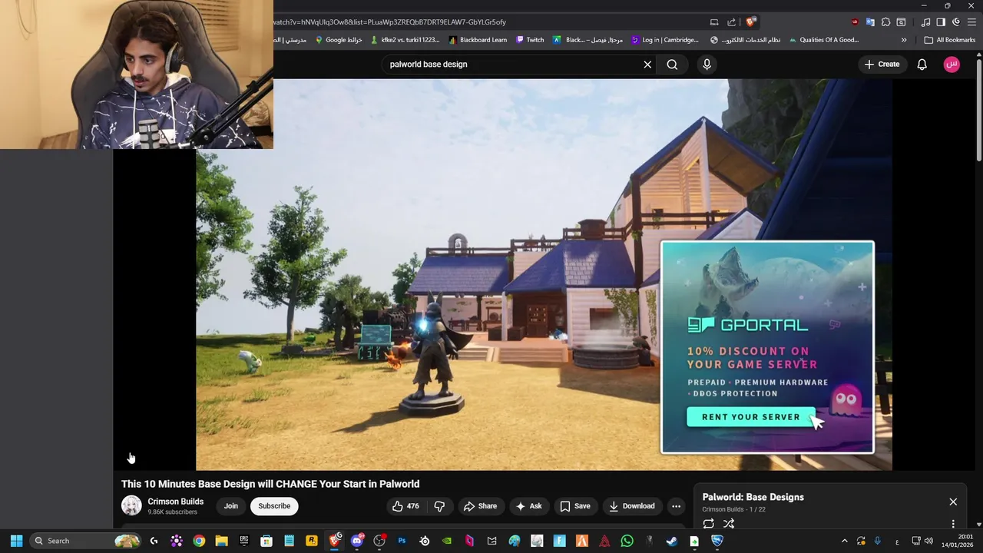Click the browser address bar URL
The width and height of the screenshot is (983, 553).
[389, 22]
